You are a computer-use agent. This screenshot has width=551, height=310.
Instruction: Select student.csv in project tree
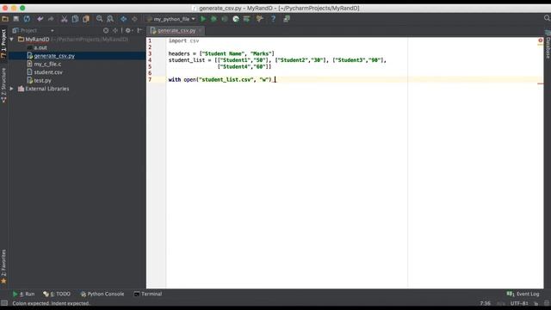[48, 72]
